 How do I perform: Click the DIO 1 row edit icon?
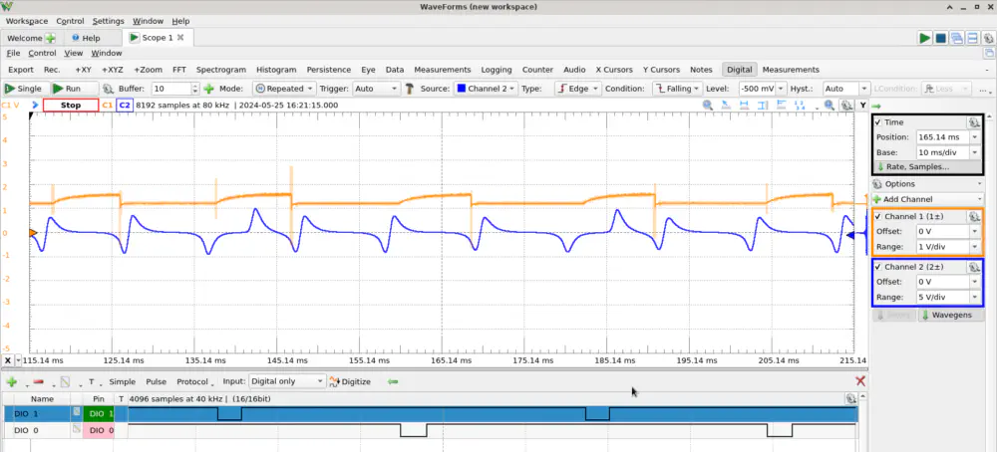(x=76, y=413)
